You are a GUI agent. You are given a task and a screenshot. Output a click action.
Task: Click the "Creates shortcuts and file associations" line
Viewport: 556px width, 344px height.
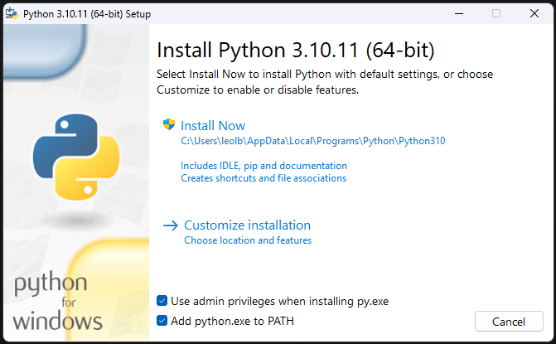click(x=263, y=178)
